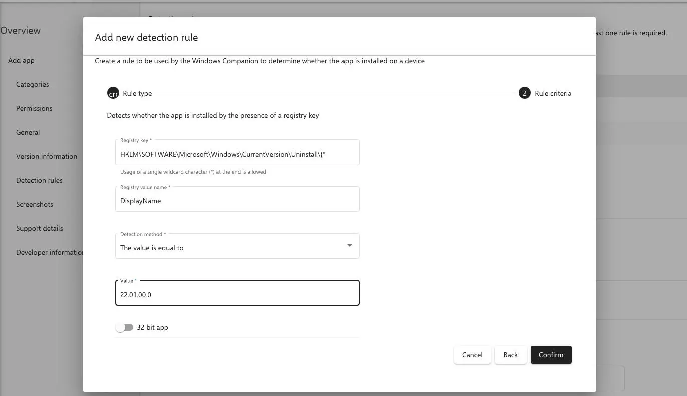The image size is (687, 396).
Task: Go to Permissions in the sidebar
Action: click(x=34, y=108)
